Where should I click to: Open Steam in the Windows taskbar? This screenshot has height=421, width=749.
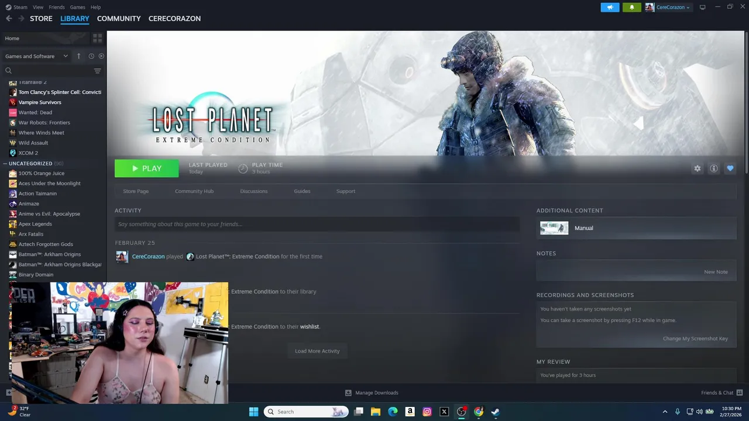495,412
